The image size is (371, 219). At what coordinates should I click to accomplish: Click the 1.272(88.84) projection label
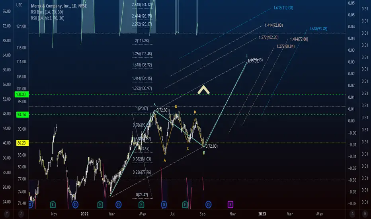285,47
